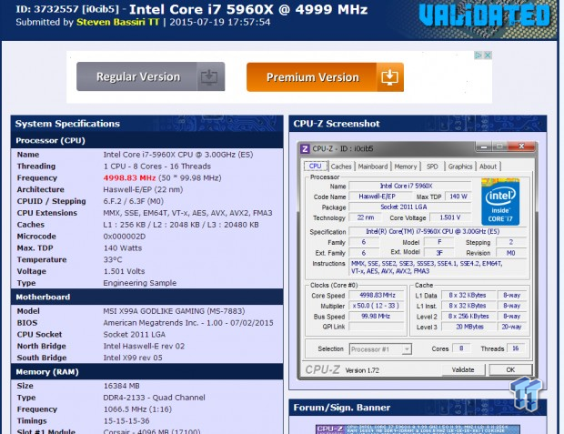Click the Intel X99 rev 05 text
Viewport: 564px width, 434px height.
click(x=133, y=358)
